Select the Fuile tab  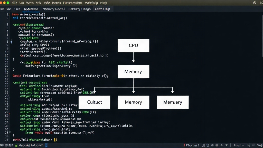pyautogui.click(x=17, y=9)
